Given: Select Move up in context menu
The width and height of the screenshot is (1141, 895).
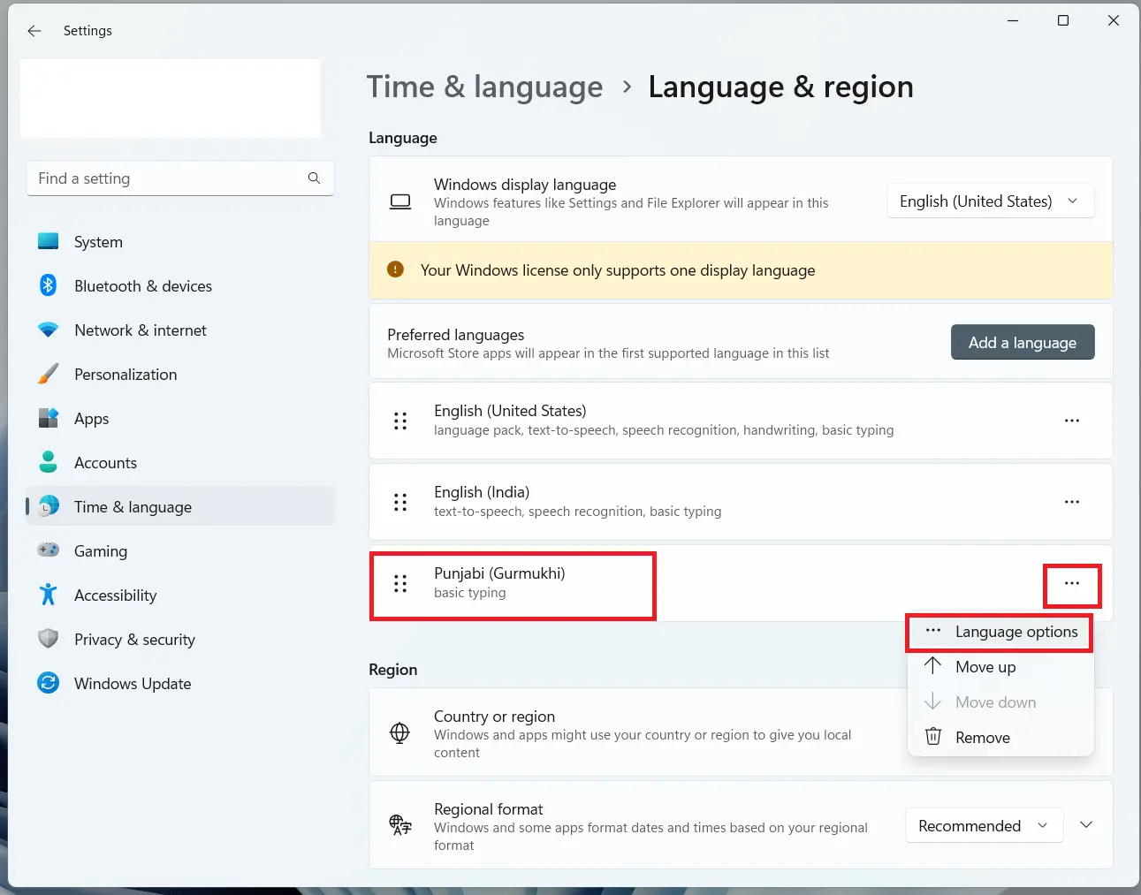Looking at the screenshot, I should [1000, 667].
